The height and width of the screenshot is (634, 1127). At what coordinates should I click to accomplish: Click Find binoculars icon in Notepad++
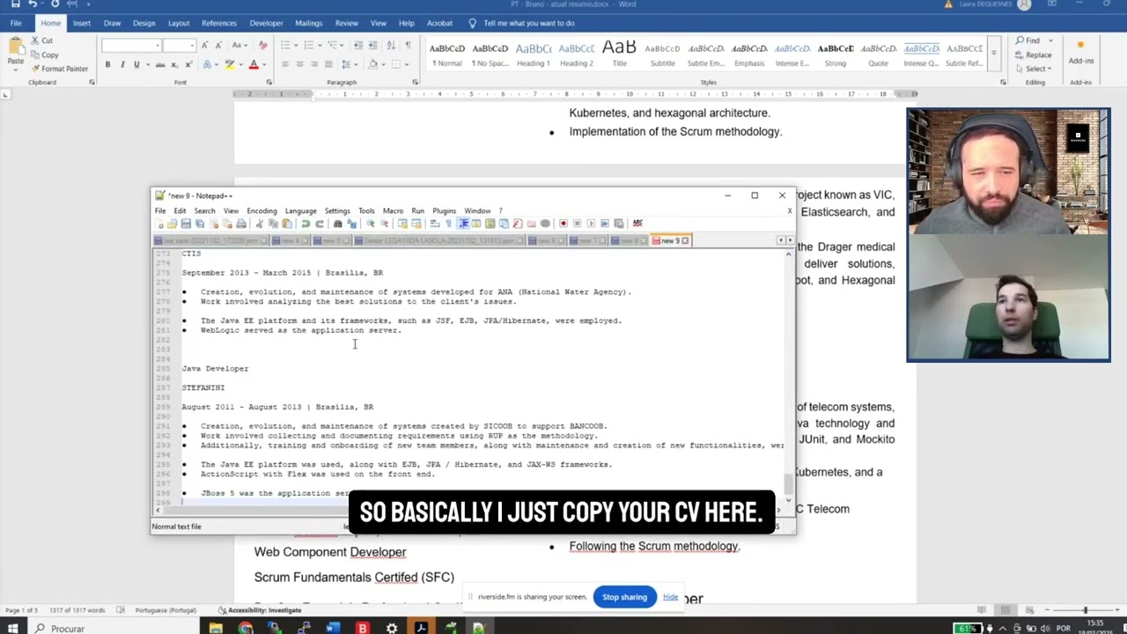click(337, 224)
